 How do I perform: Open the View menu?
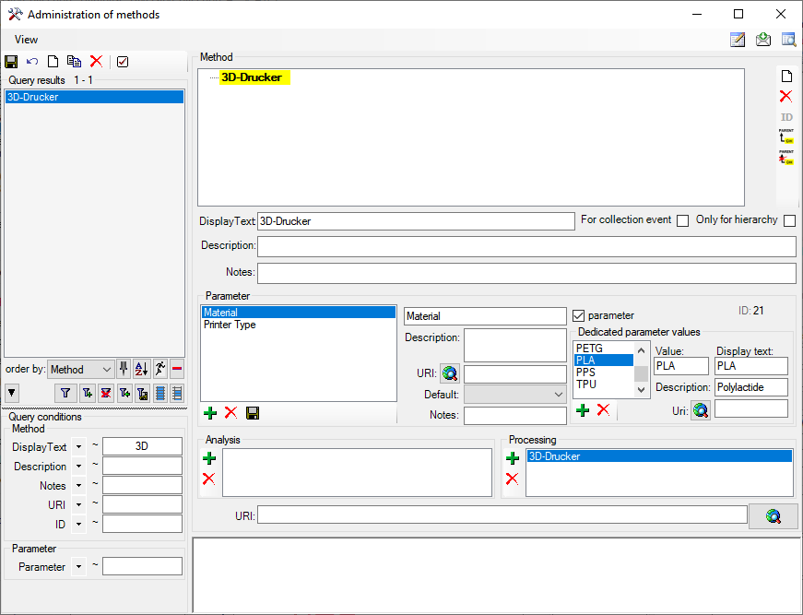click(x=27, y=40)
